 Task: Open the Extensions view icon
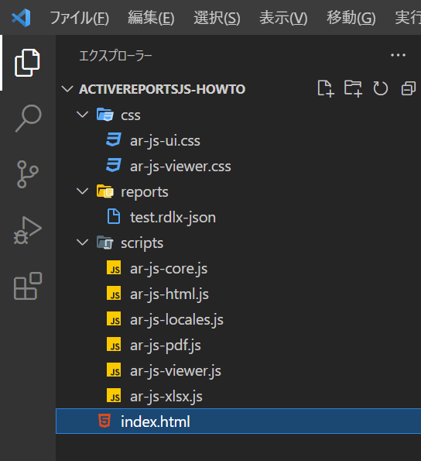[x=28, y=286]
